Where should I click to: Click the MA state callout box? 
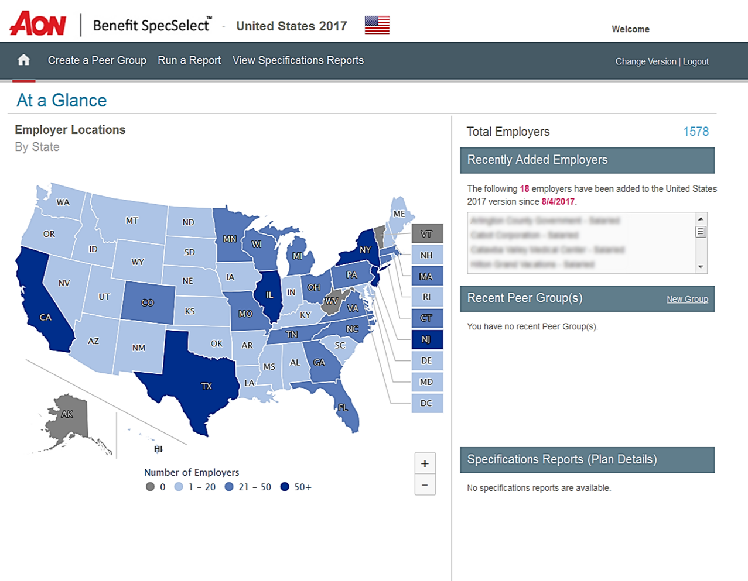click(x=427, y=276)
